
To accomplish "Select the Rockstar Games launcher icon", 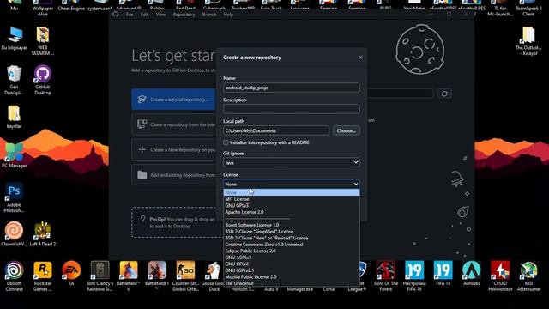I will pyautogui.click(x=43, y=276).
